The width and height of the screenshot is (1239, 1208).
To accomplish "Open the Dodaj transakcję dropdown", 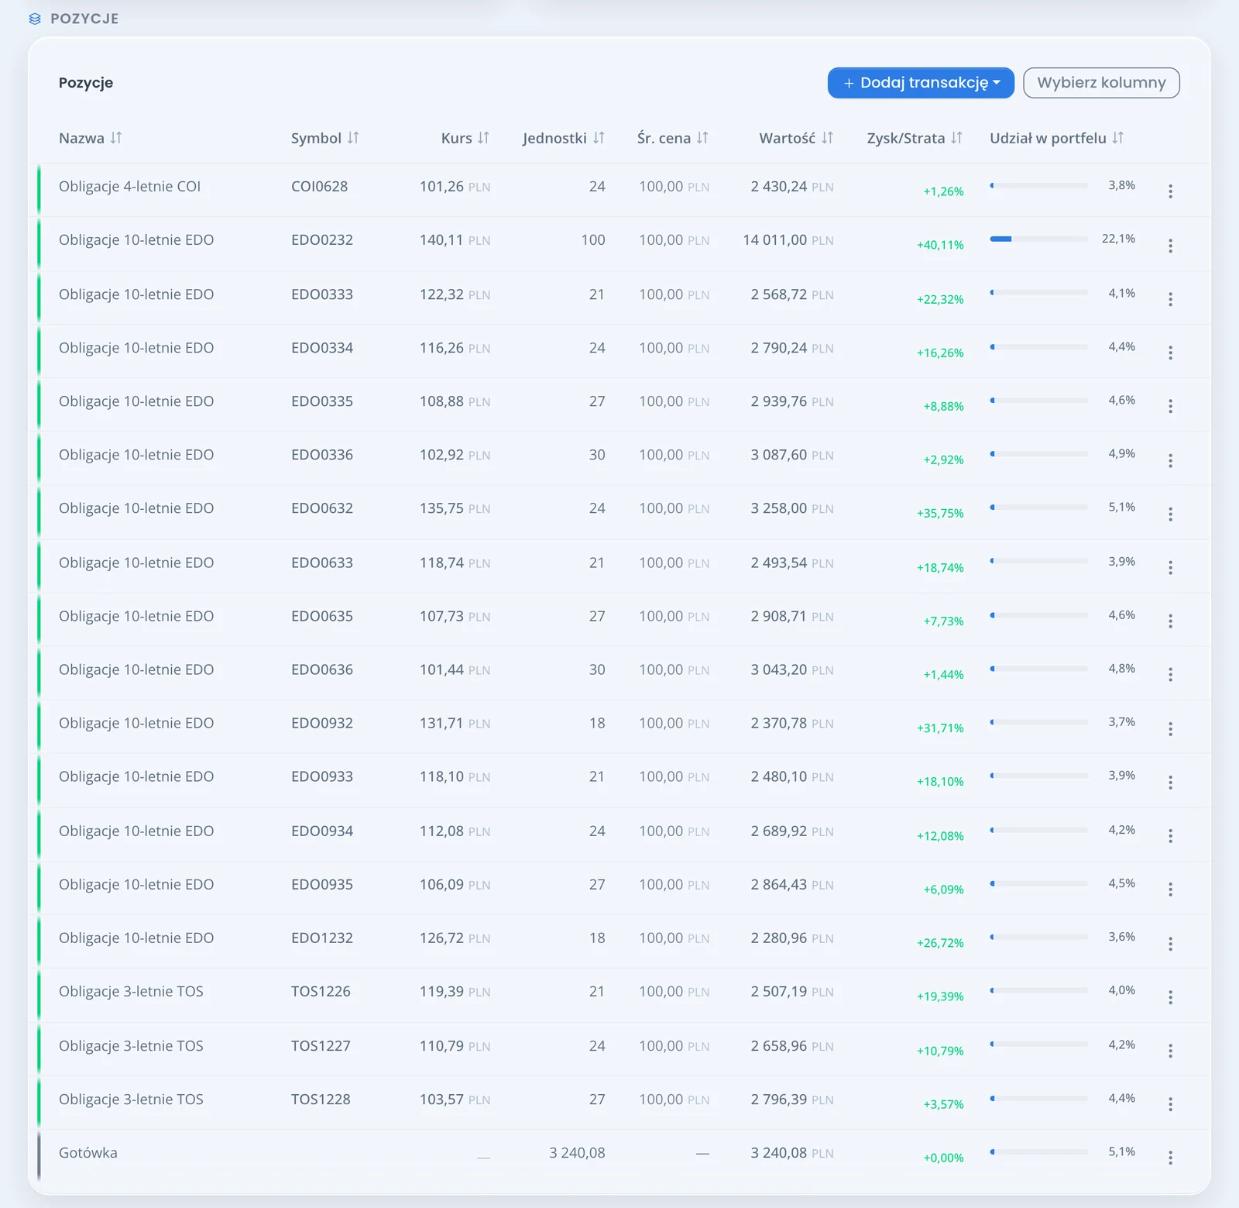I will [921, 83].
